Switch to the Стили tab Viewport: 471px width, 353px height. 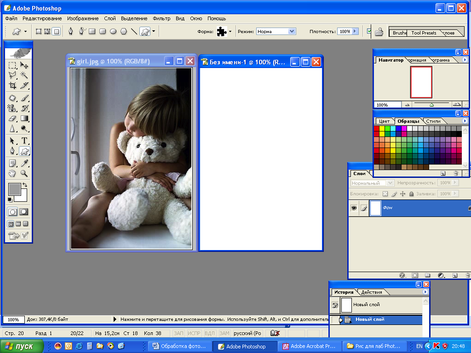[x=433, y=121]
